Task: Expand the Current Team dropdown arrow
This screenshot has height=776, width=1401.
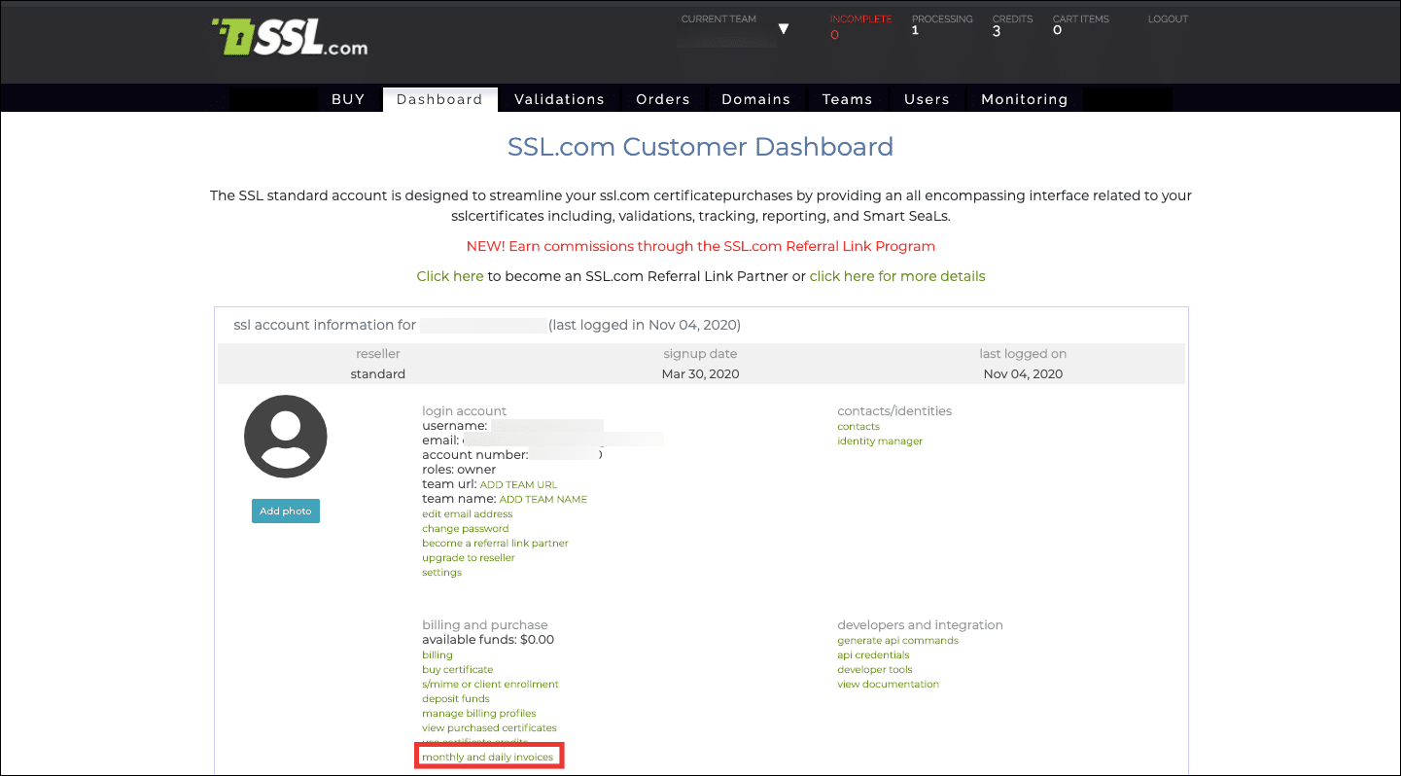Action: point(784,29)
